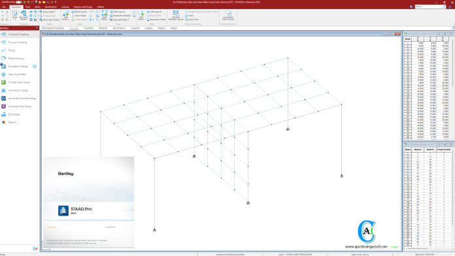The height and width of the screenshot is (256, 455).
Task: Select the Loading page tab below ribbon
Action: click(148, 28)
